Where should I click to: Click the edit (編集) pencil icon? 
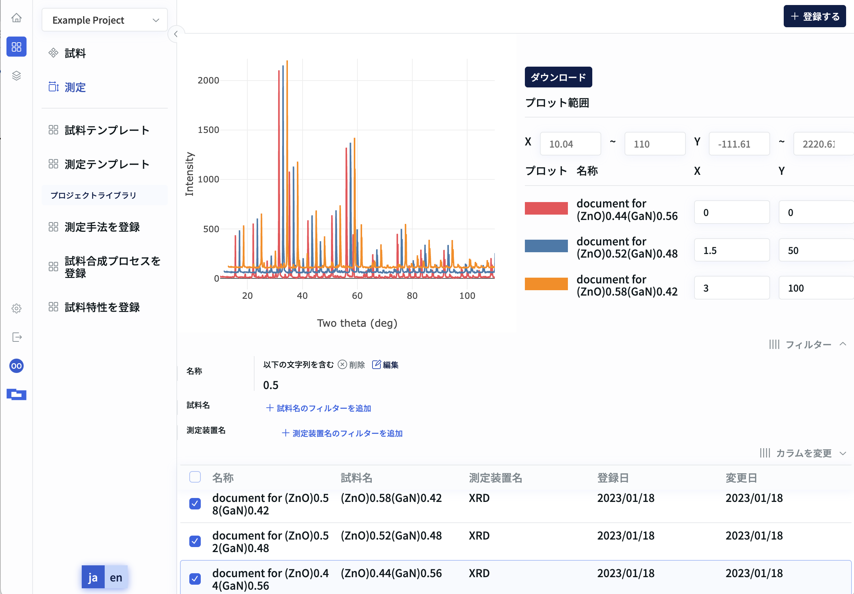(x=376, y=365)
